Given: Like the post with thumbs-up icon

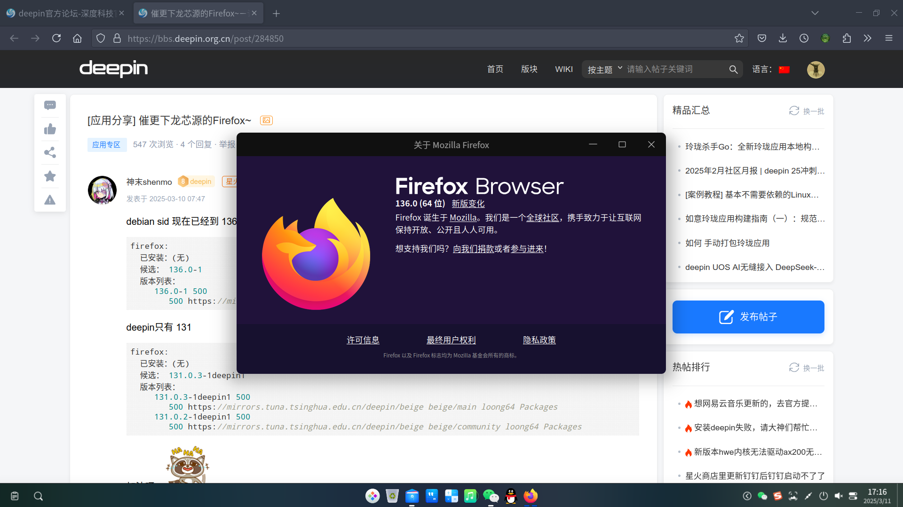Looking at the screenshot, I should tap(50, 129).
